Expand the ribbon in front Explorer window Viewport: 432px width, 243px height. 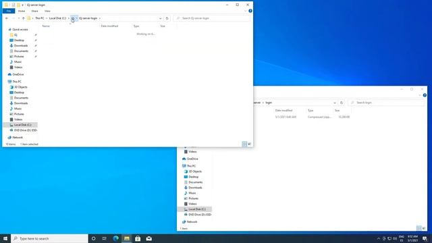tap(245, 11)
